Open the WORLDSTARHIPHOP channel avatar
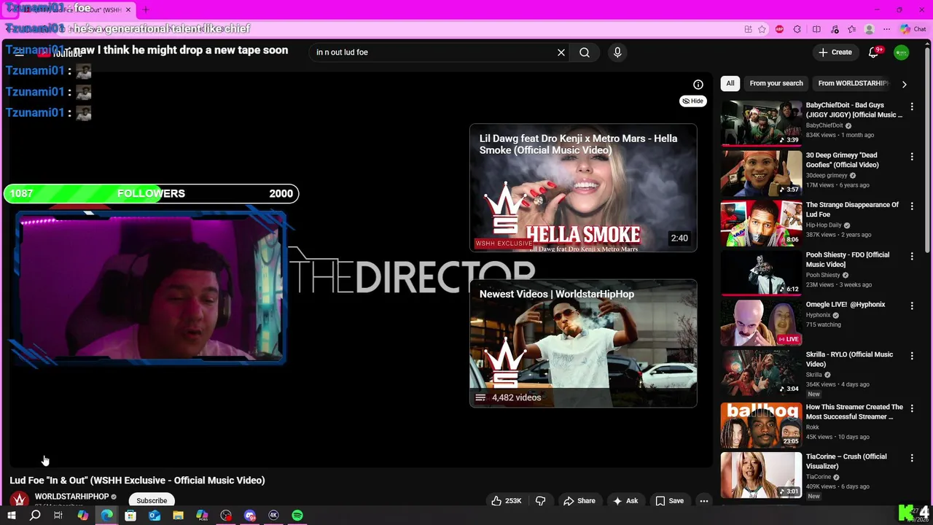 coord(20,500)
